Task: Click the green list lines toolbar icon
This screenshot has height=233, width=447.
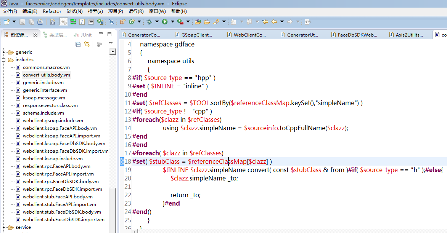Action: (x=73, y=22)
